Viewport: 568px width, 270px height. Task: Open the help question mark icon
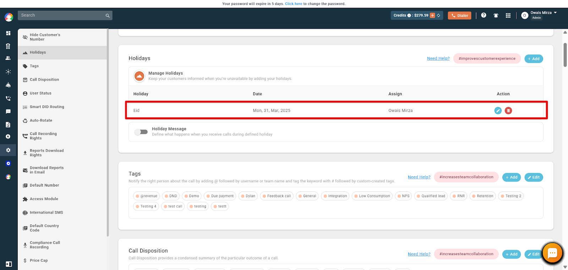(484, 15)
